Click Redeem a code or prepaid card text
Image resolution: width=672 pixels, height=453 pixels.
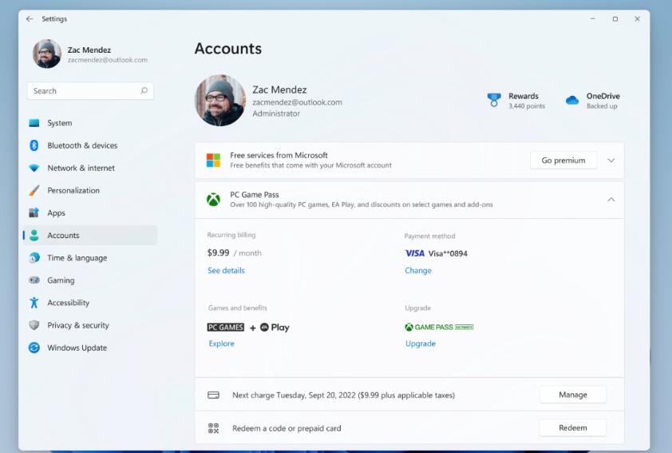click(x=287, y=428)
